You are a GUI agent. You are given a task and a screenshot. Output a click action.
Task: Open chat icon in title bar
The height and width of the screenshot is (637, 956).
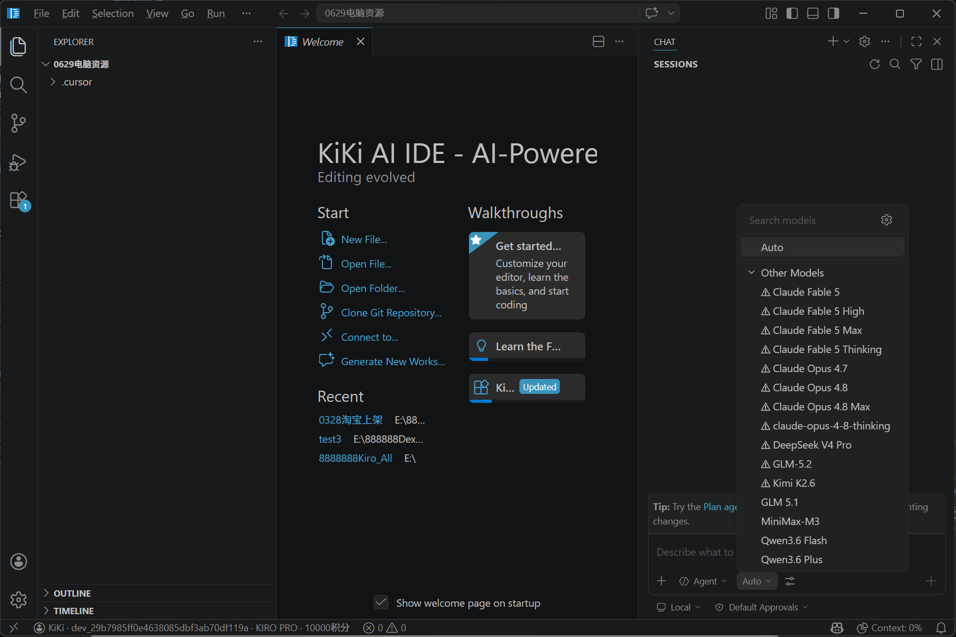pos(652,13)
